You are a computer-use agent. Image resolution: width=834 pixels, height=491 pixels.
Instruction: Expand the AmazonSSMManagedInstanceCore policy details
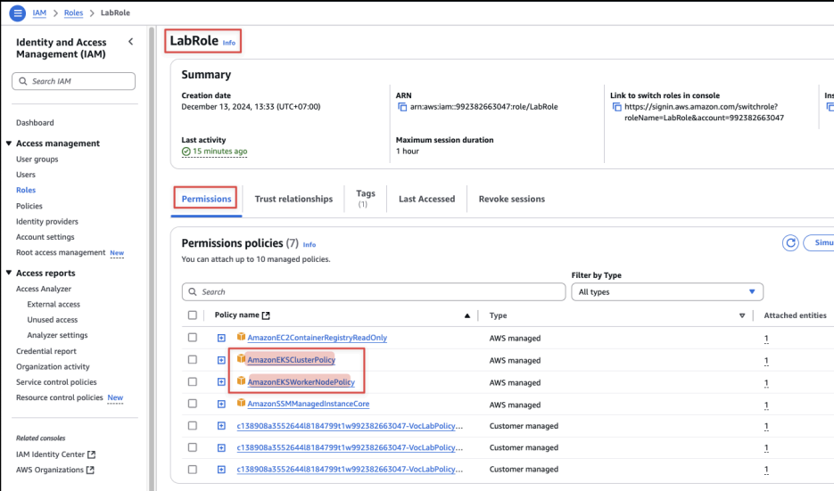pyautogui.click(x=221, y=405)
